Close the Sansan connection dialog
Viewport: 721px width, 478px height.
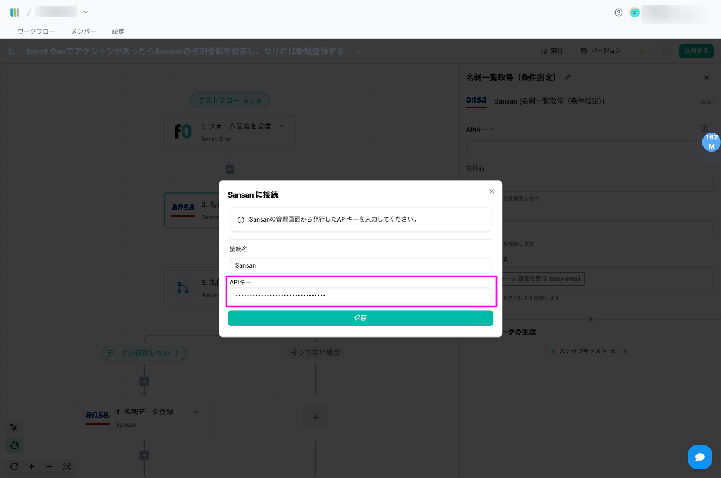(x=491, y=191)
